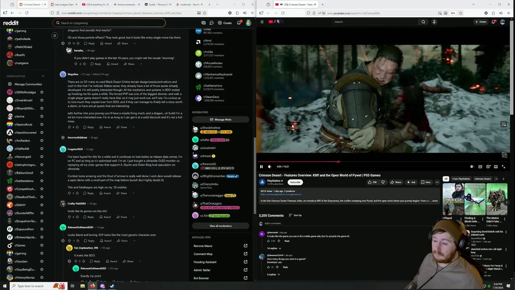Share the YouTube video
Viewport: 515px width, 290px height.
[x=396, y=182]
